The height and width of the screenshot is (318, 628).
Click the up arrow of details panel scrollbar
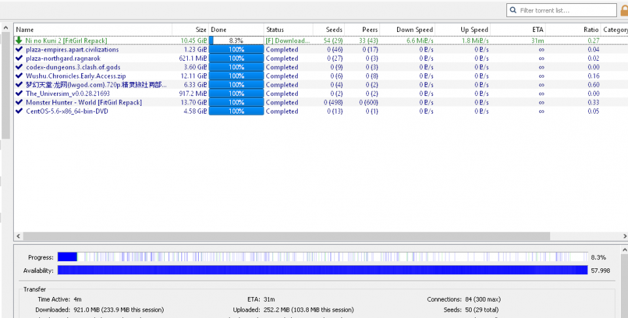pos(625,249)
